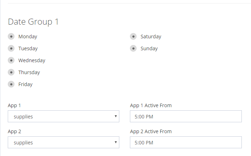This screenshot has width=251, height=156.
Task: Choose the Friday radio button
Action: coord(11,84)
